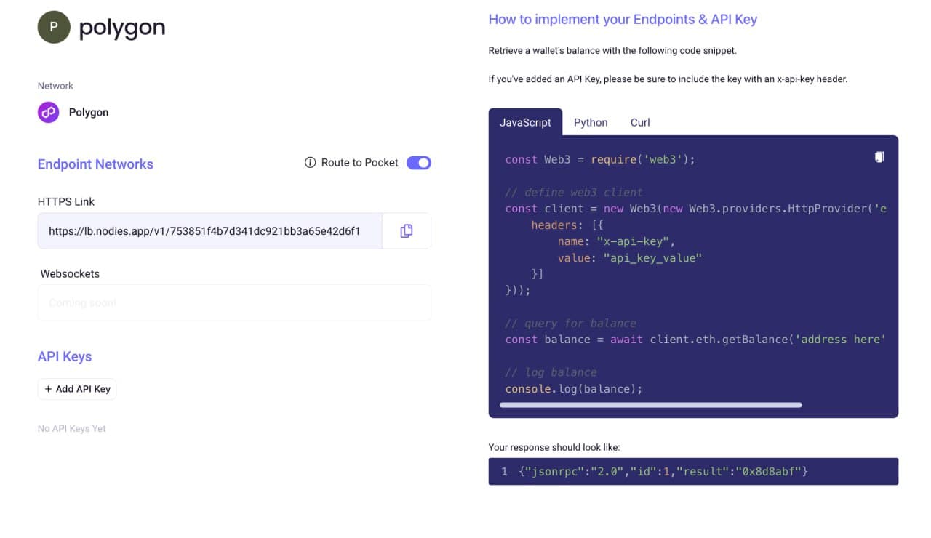Click the Endpoint Networks heading
The image size is (931, 538).
click(x=95, y=164)
